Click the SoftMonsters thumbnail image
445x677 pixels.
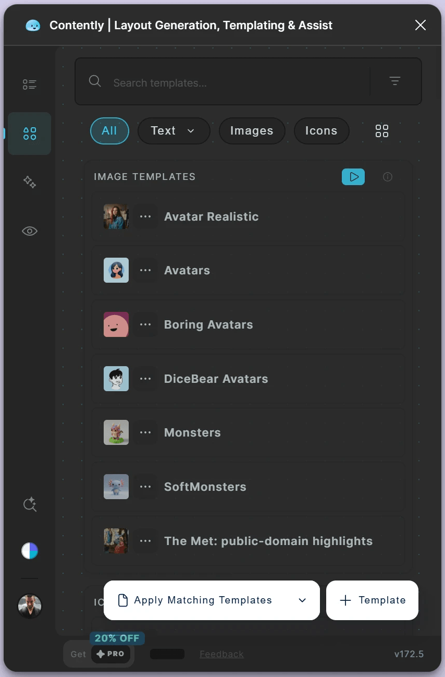tap(116, 487)
